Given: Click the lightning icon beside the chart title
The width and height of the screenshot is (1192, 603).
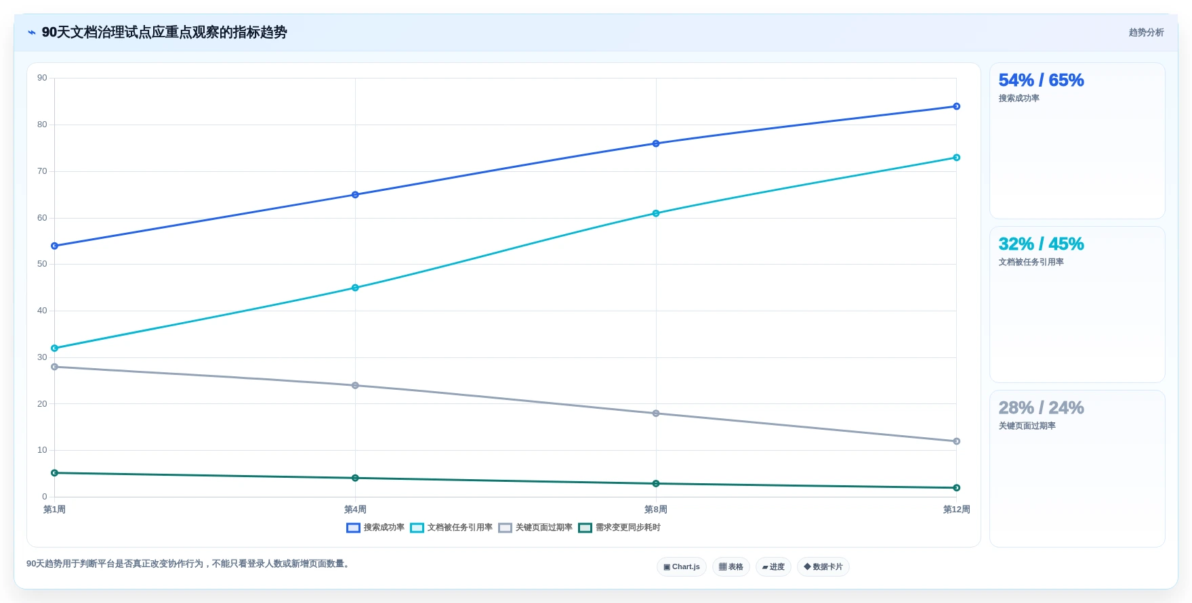Looking at the screenshot, I should pos(31,32).
